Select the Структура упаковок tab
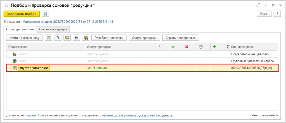 [x=21, y=29]
